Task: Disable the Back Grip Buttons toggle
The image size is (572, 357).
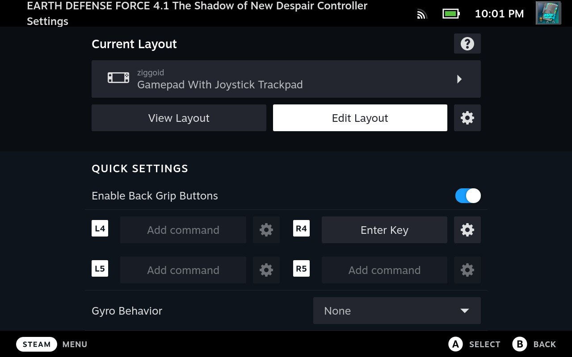Action: (x=468, y=196)
